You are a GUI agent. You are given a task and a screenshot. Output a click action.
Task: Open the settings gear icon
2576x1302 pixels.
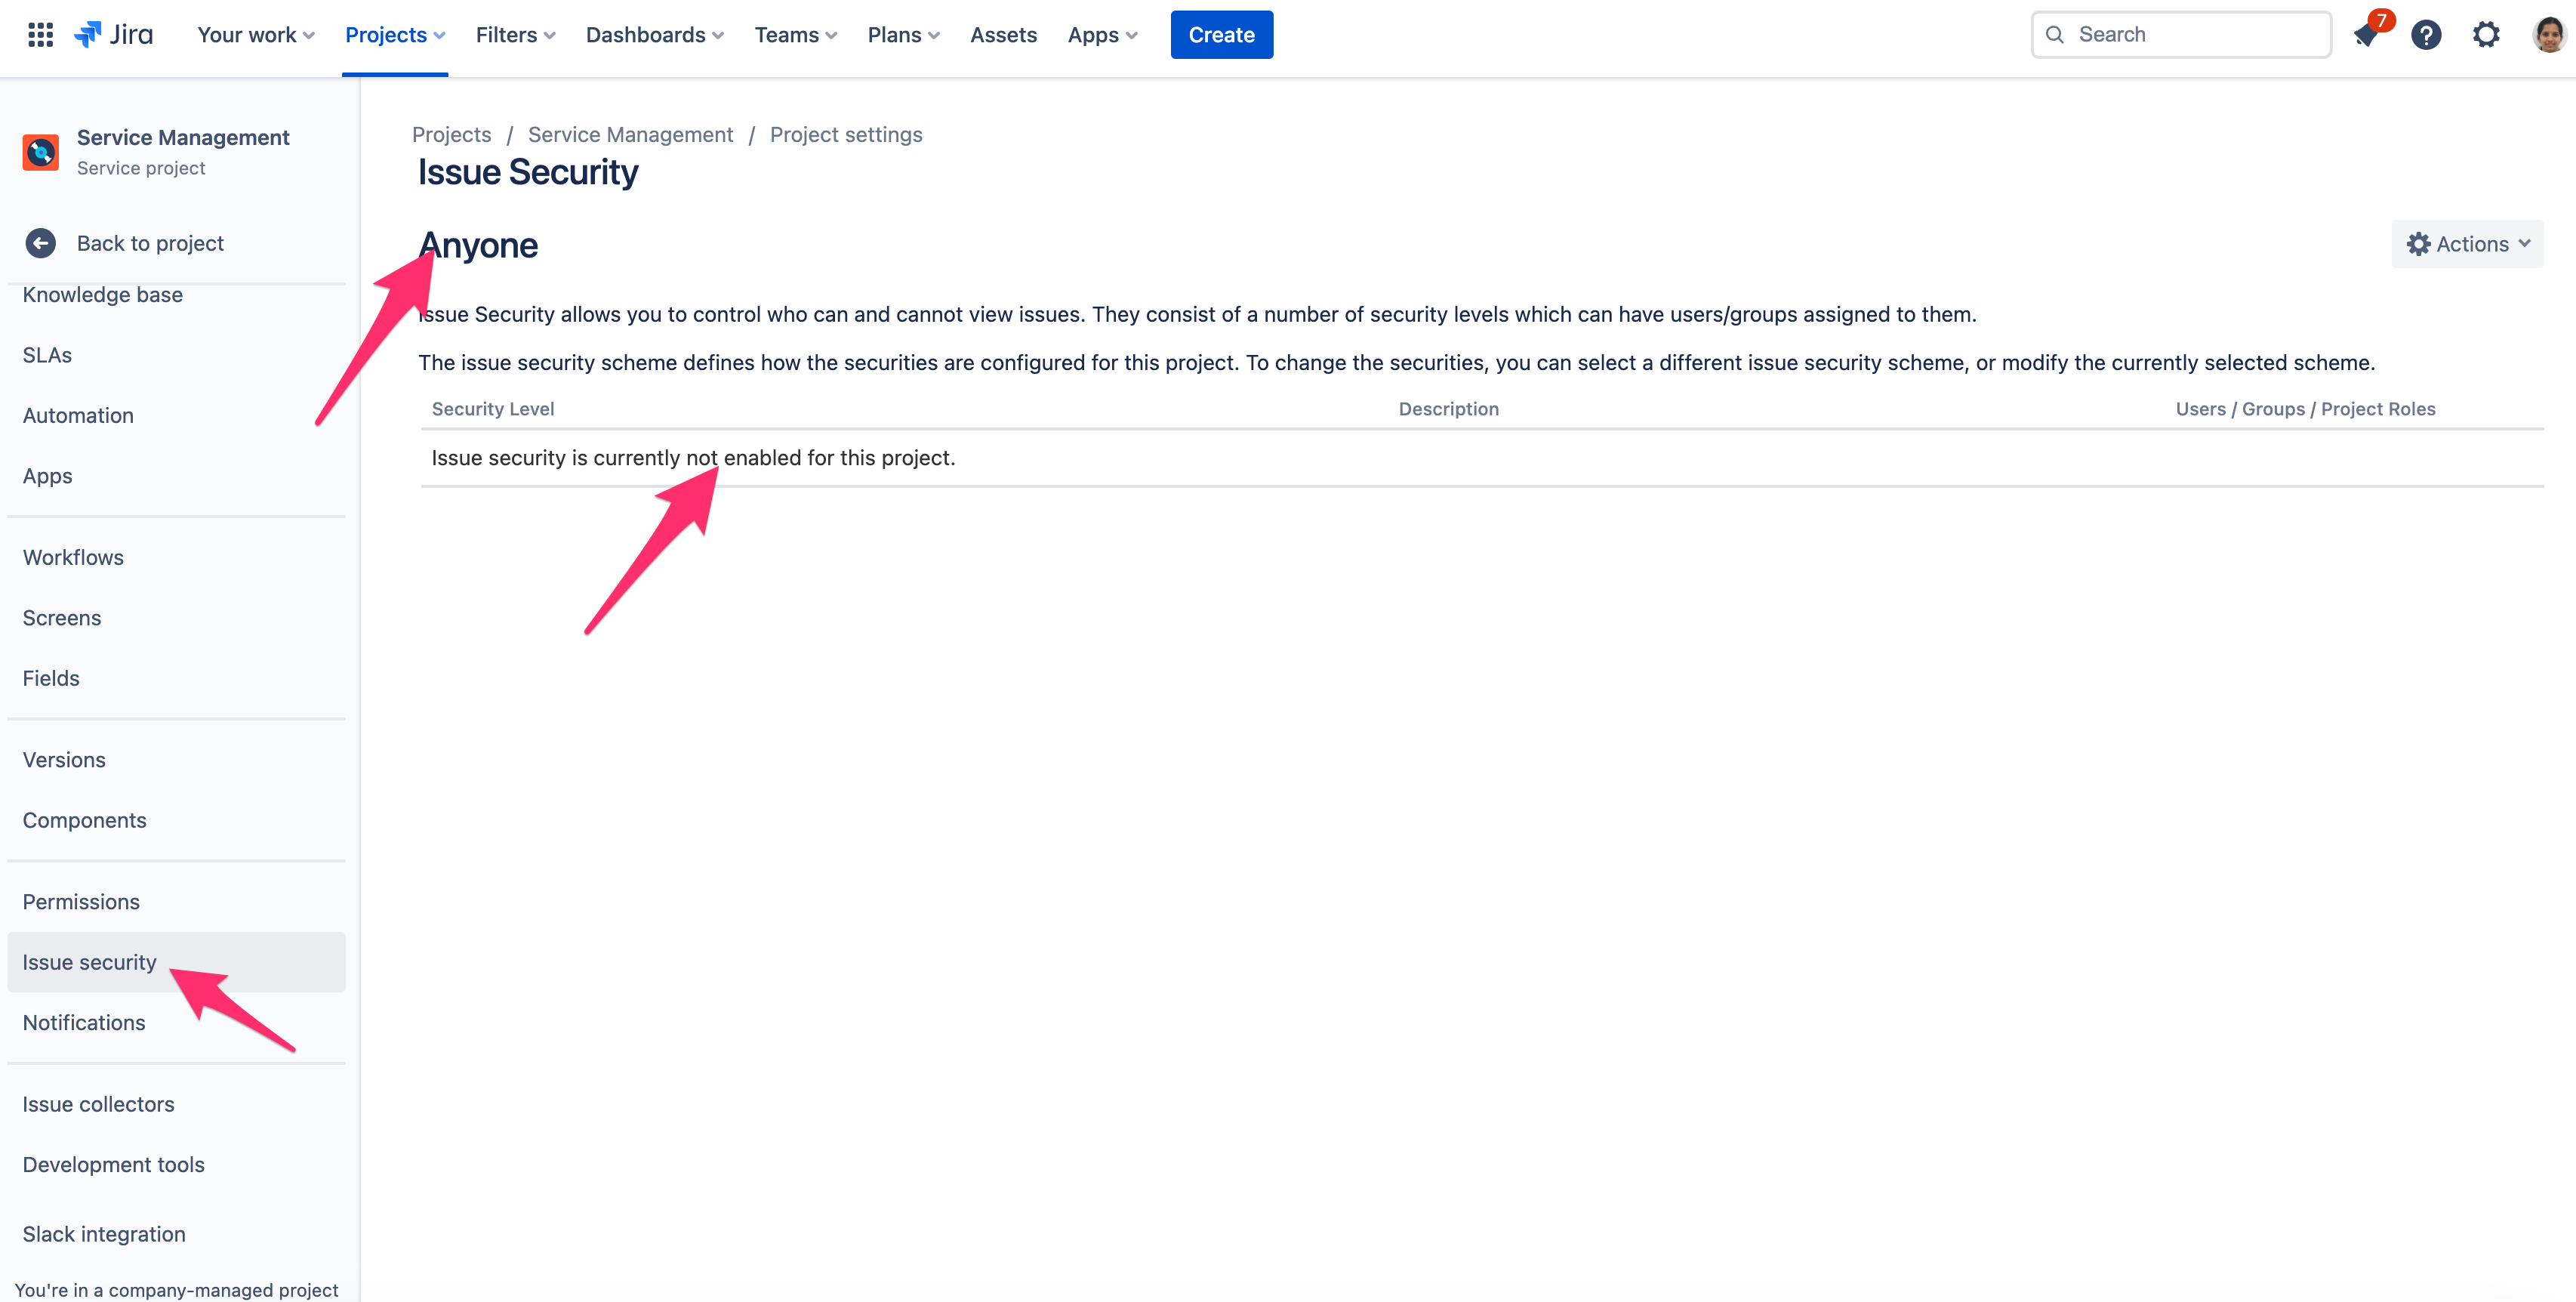pyautogui.click(x=2486, y=35)
